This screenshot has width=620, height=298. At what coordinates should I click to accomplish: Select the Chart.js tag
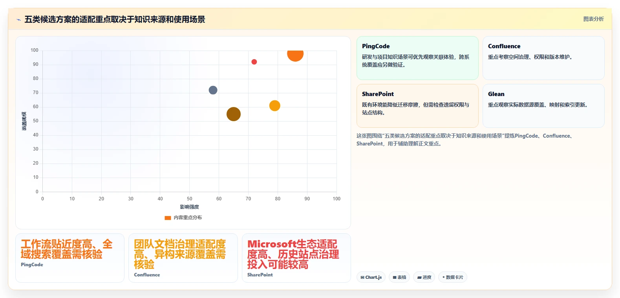coord(371,277)
